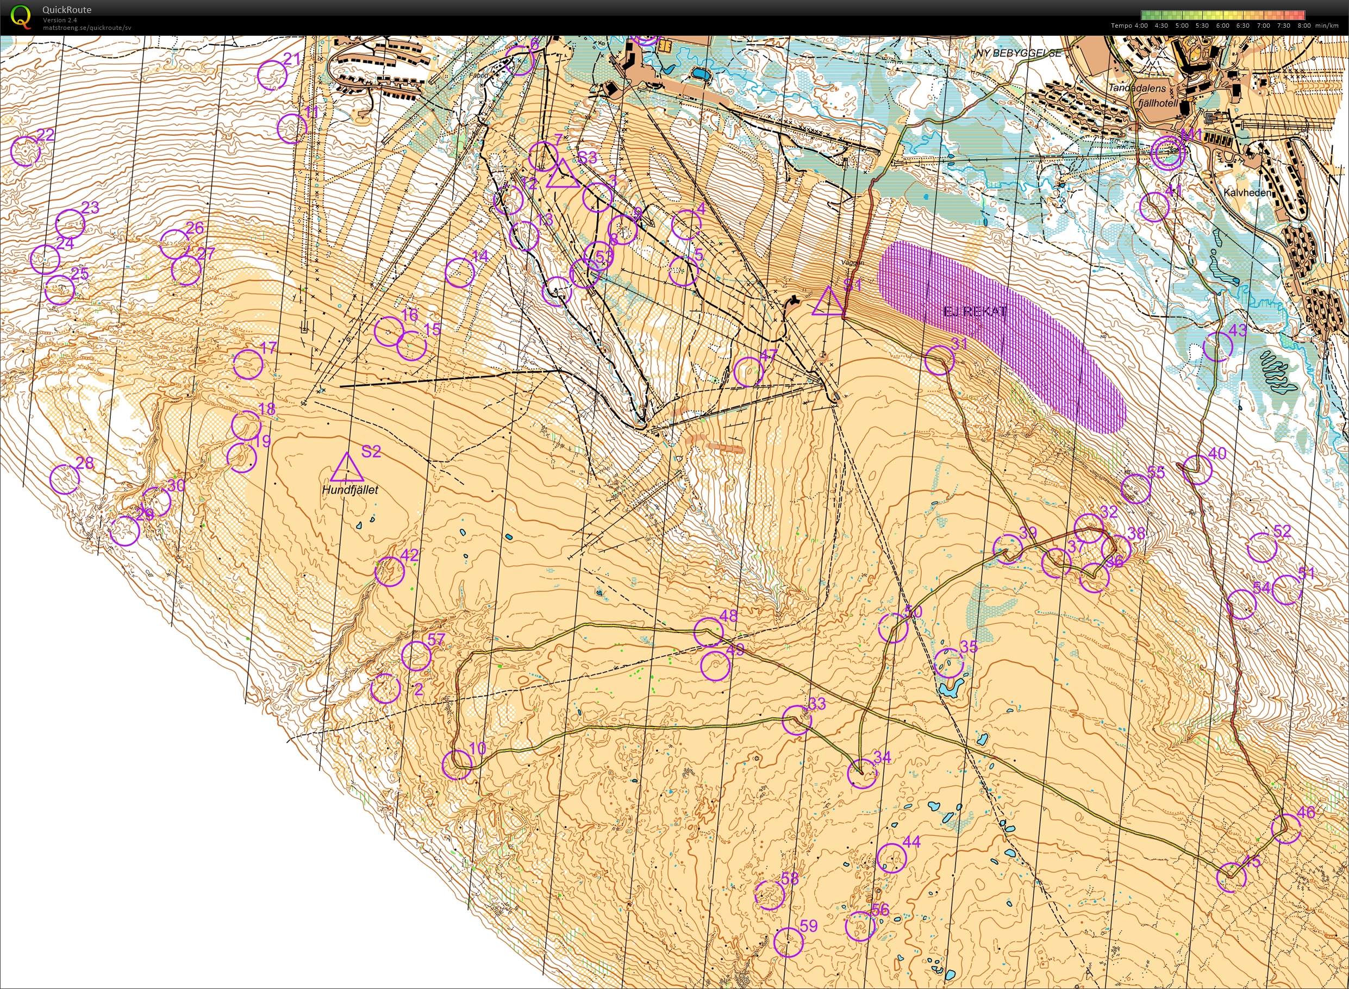Click control circle 33
The width and height of the screenshot is (1349, 989).
pos(797,720)
